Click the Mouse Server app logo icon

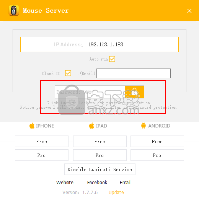click(14, 10)
